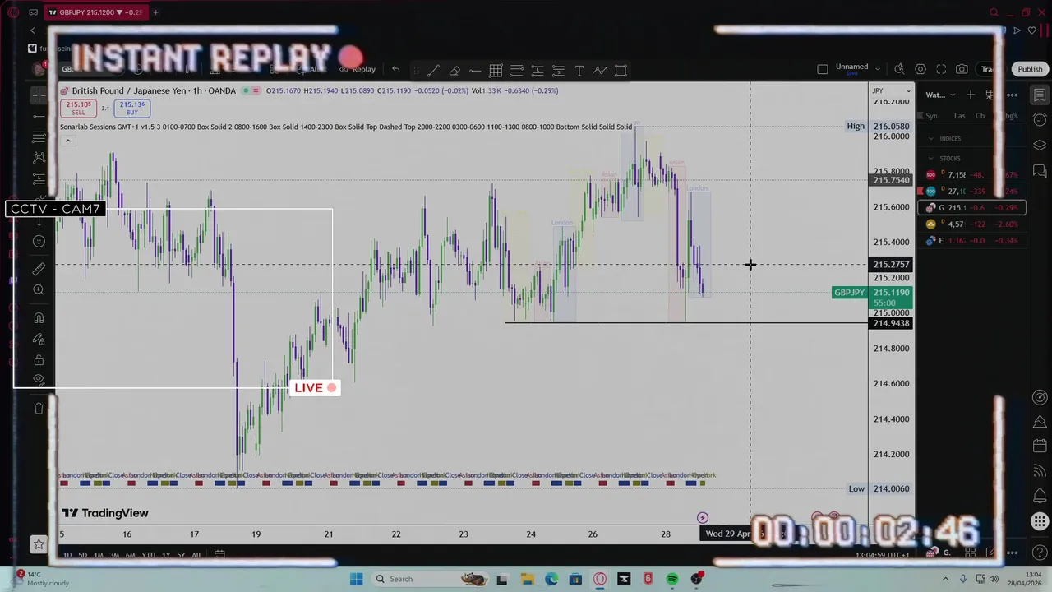Click the remove objects trash icon

(39, 409)
